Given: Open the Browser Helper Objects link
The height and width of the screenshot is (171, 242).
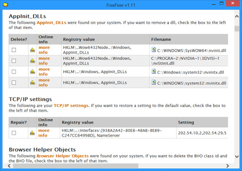Looking at the screenshot, I should (63, 156).
